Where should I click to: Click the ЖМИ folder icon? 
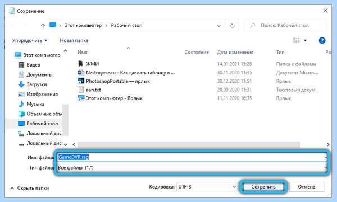tap(80, 64)
